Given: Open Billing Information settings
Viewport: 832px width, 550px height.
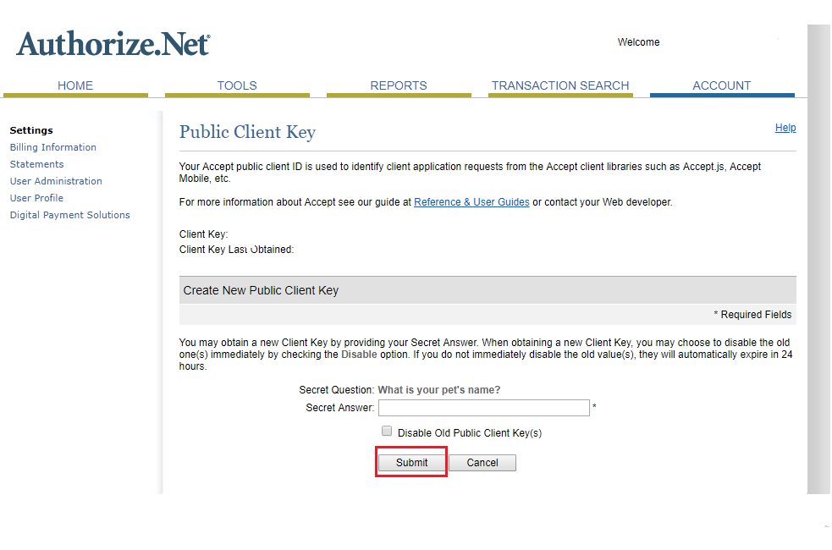Looking at the screenshot, I should [52, 146].
